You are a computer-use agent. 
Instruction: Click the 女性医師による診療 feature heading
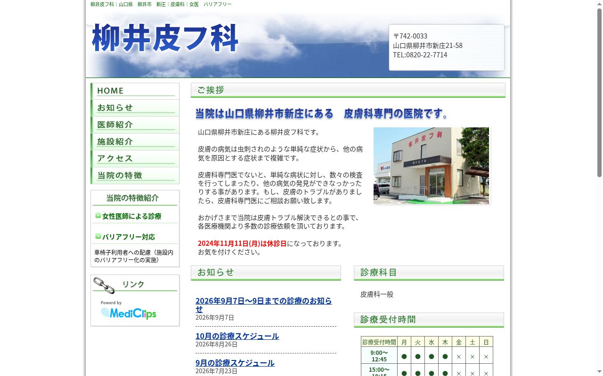132,216
